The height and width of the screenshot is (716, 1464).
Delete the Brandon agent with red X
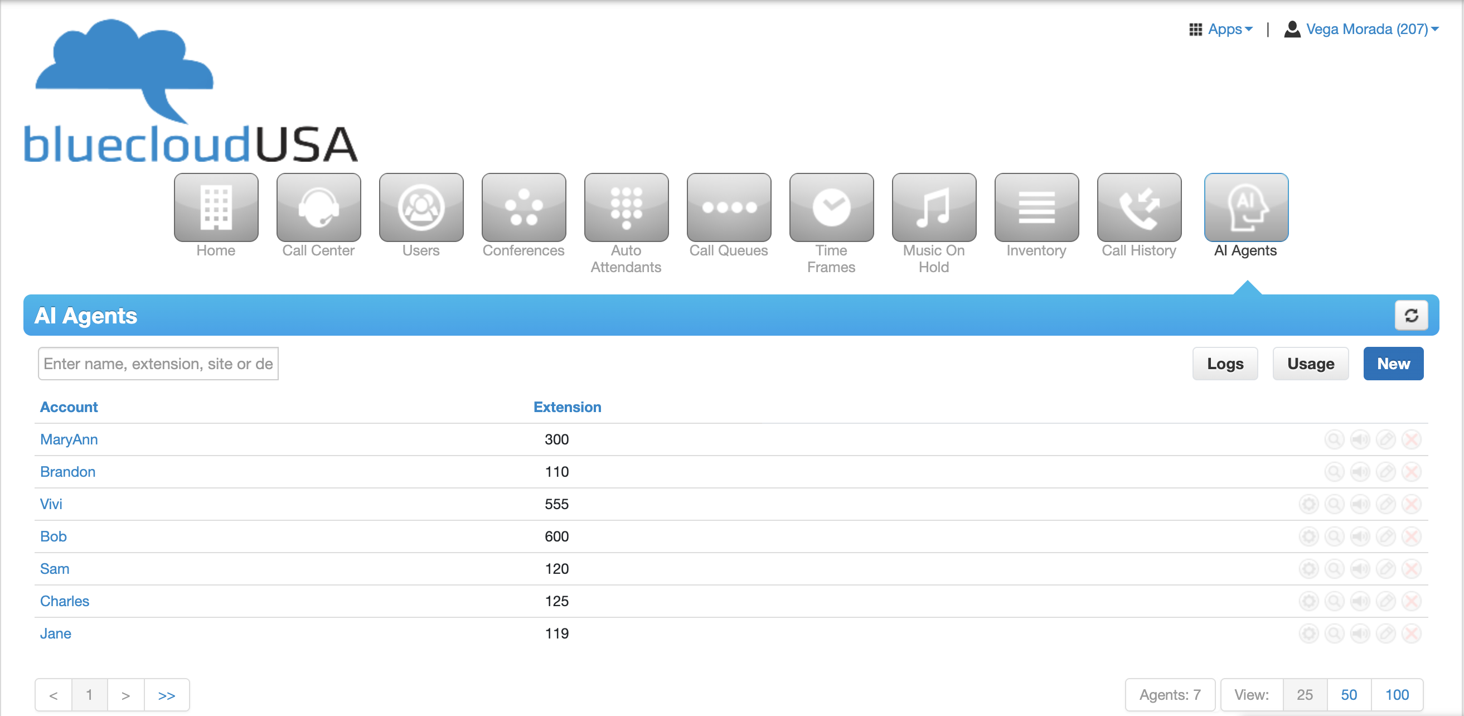click(x=1411, y=472)
